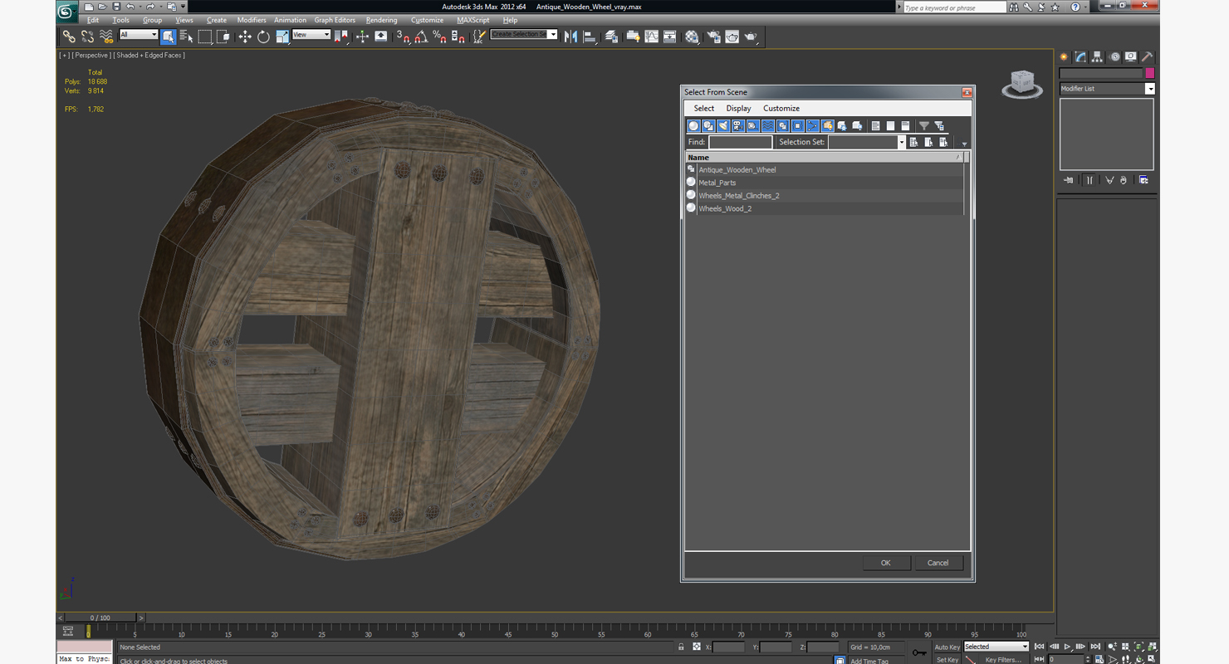Open the Utilities panel hammer icon
This screenshot has width=1229, height=664.
[1148, 57]
